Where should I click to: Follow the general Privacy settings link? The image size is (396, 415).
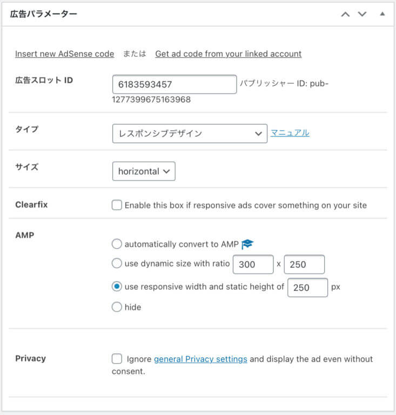point(200,359)
